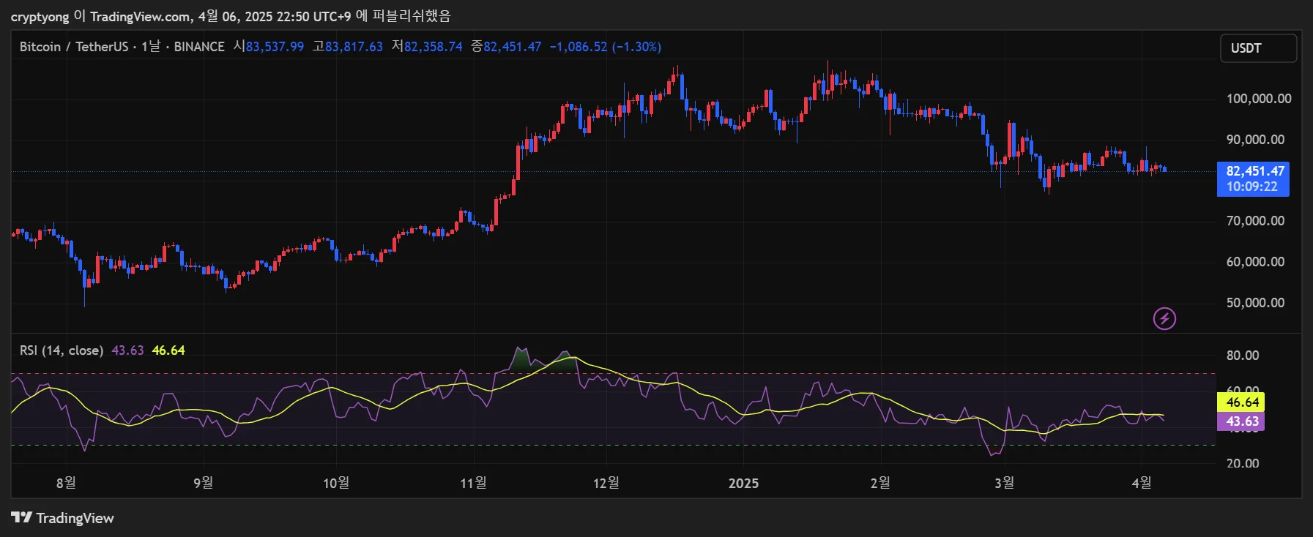Click the RSI (14, close) indicator title
The height and width of the screenshot is (537, 1313).
point(62,350)
